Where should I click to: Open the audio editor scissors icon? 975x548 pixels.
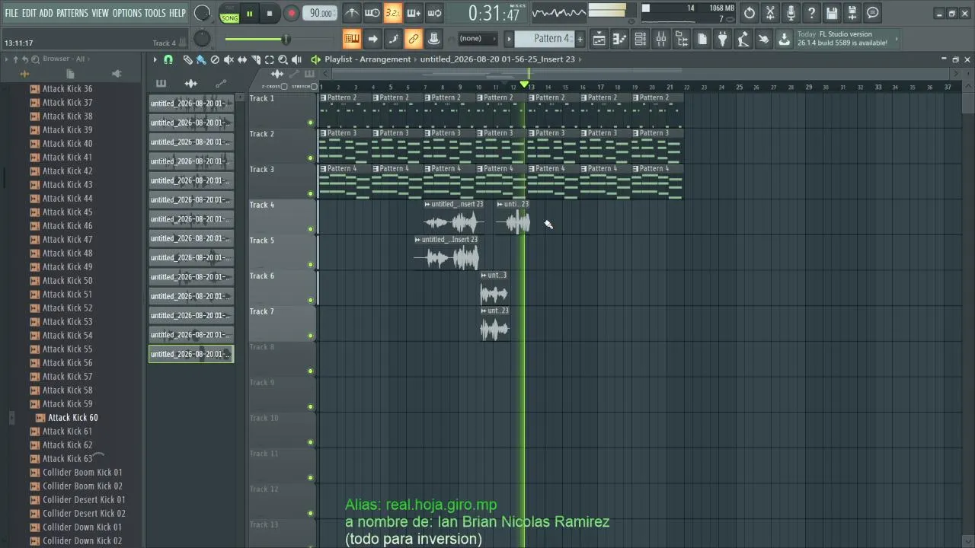pos(770,13)
